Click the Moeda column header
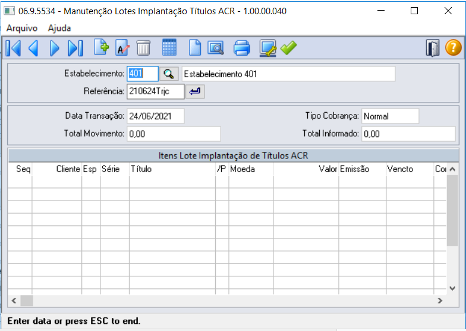466x331 pixels. 251,169
